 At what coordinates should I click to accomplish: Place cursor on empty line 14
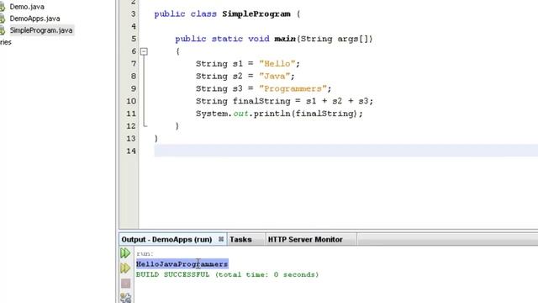pos(345,151)
